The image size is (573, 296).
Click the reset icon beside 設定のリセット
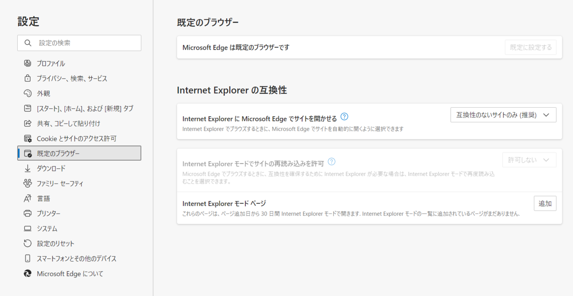(x=27, y=244)
